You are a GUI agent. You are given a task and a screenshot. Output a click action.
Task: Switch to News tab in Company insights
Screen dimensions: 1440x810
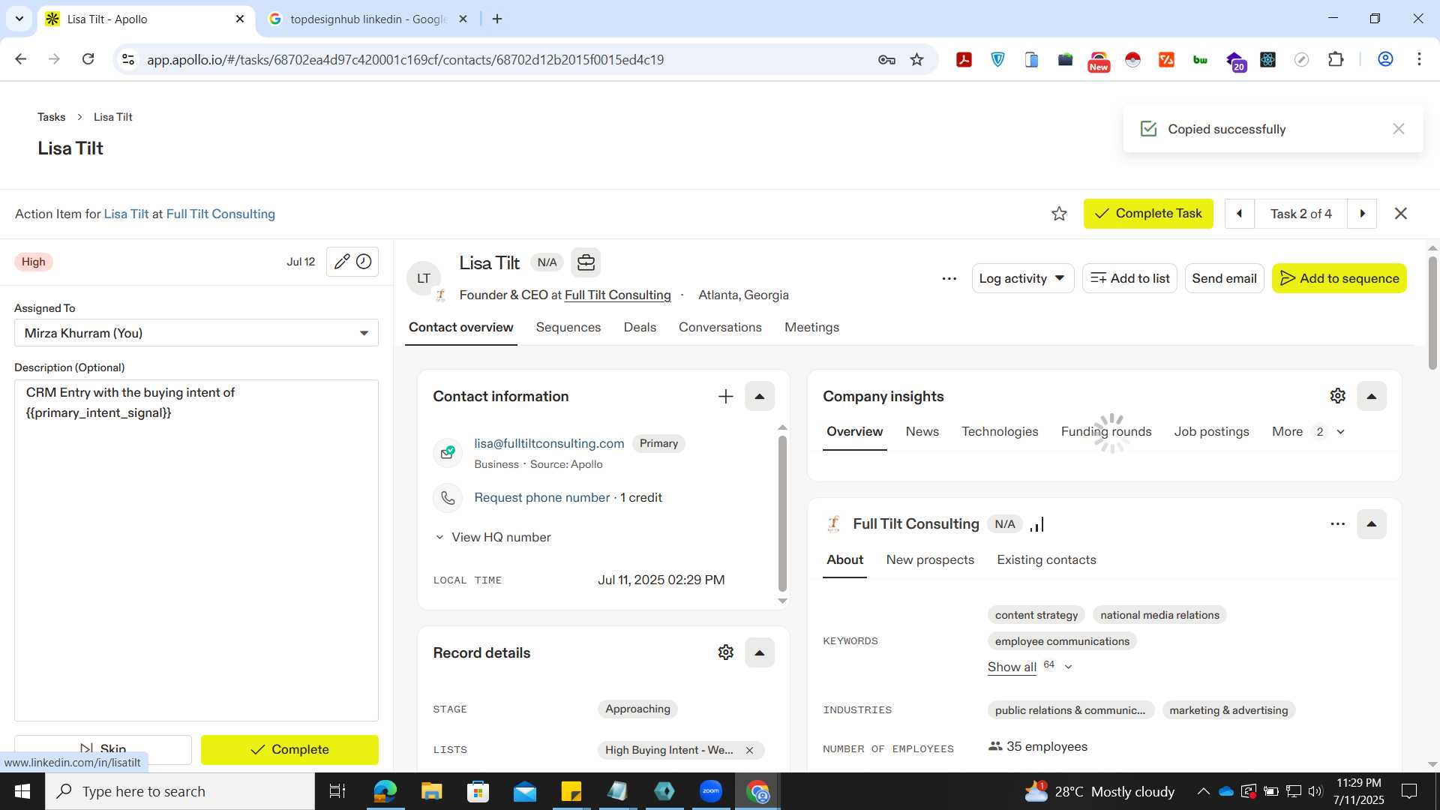[922, 432]
